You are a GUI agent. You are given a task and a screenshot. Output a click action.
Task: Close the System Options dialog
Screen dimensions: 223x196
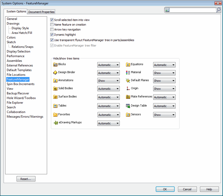(218, 3)
